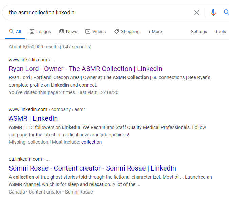Open the 'Ryan Lord - Owner - The ASMR Collection' result
The image size is (229, 204).
[x=85, y=69]
